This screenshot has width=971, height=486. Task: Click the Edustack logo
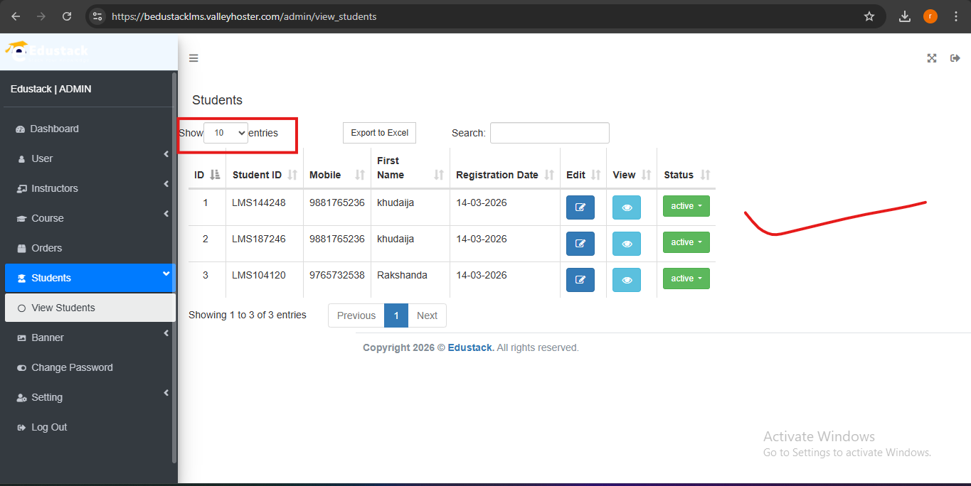47,50
